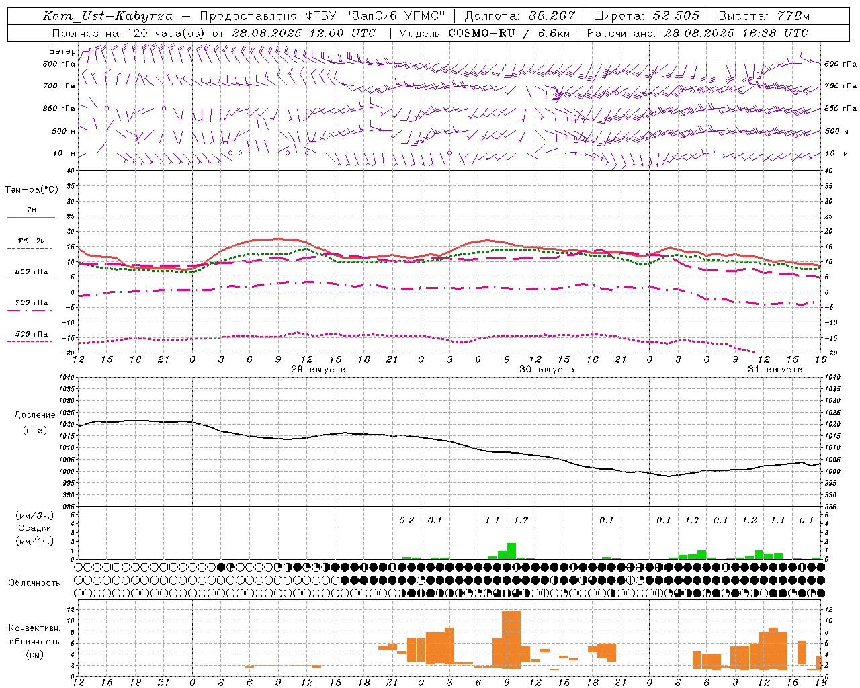Select the (мм/3ч.) precipitation unit label
The width and height of the screenshot is (860, 688).
[x=34, y=515]
